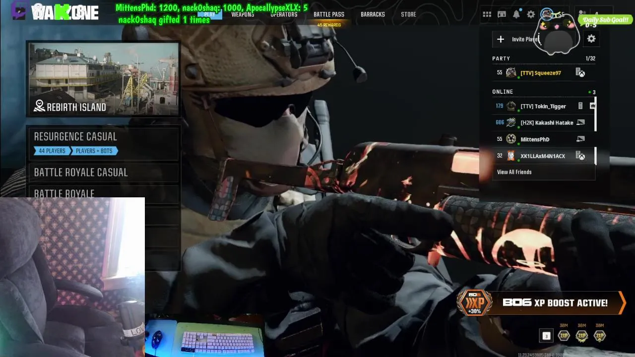Open the notifications bell icon

click(x=516, y=14)
